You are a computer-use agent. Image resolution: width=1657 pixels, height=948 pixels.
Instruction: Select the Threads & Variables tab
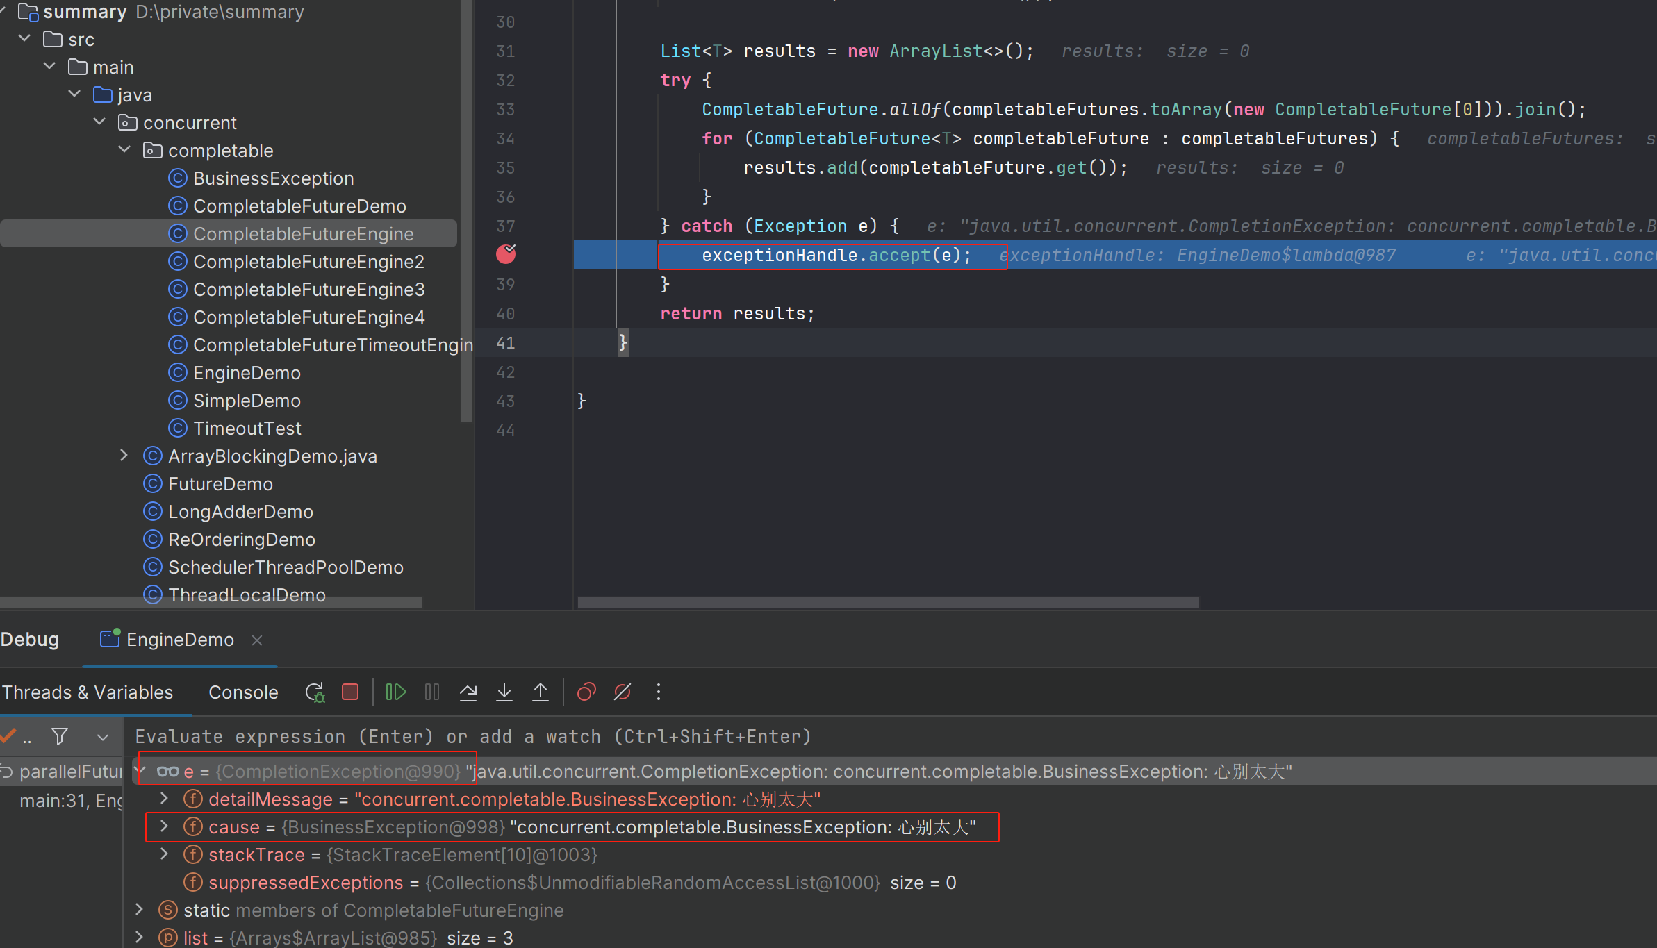(x=88, y=692)
